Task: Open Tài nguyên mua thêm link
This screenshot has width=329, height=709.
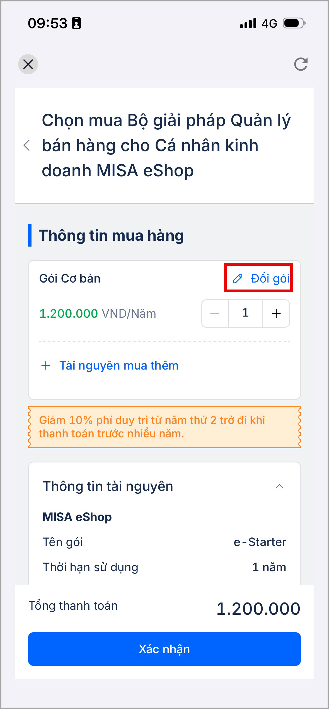Action: [119, 365]
